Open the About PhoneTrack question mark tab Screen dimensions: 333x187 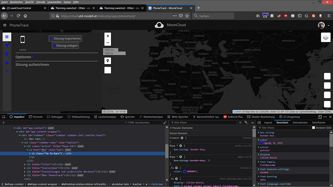coord(7,72)
